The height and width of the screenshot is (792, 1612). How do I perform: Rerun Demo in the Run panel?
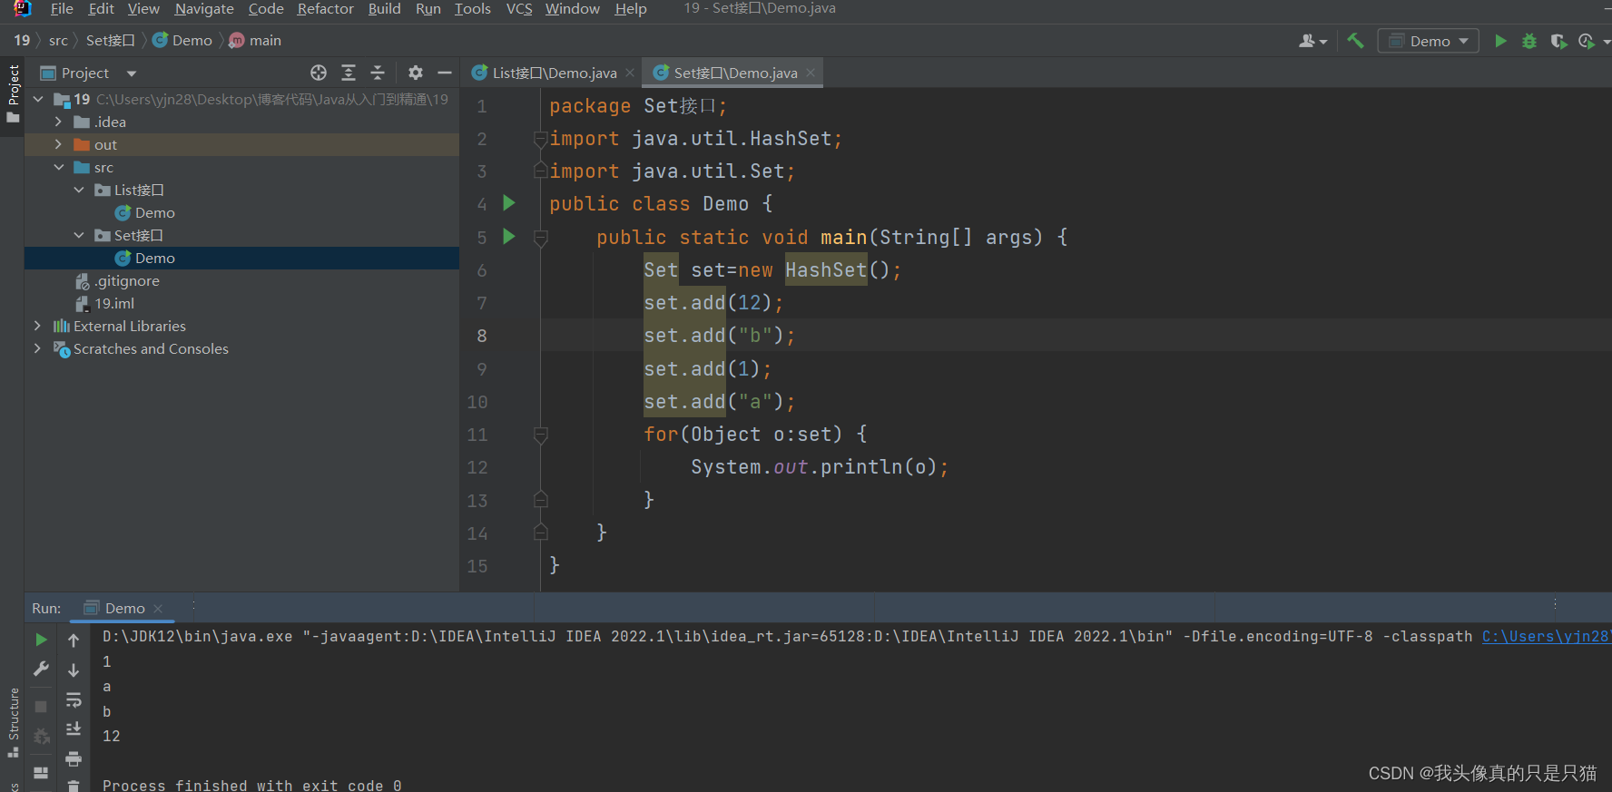click(41, 640)
